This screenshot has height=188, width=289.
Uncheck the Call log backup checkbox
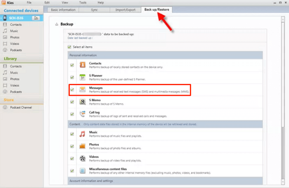72,114
